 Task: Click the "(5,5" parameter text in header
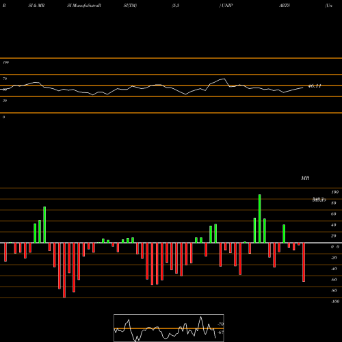pyautogui.click(x=176, y=5)
